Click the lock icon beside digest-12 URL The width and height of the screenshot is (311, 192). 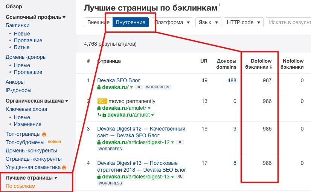click(x=99, y=142)
